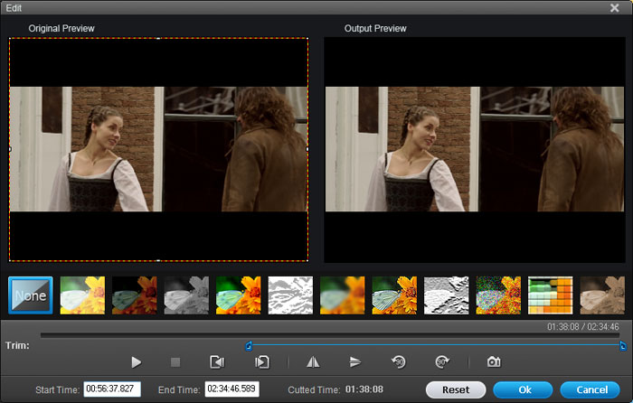Flip video horizontally
The width and height of the screenshot is (633, 403).
pyautogui.click(x=313, y=362)
